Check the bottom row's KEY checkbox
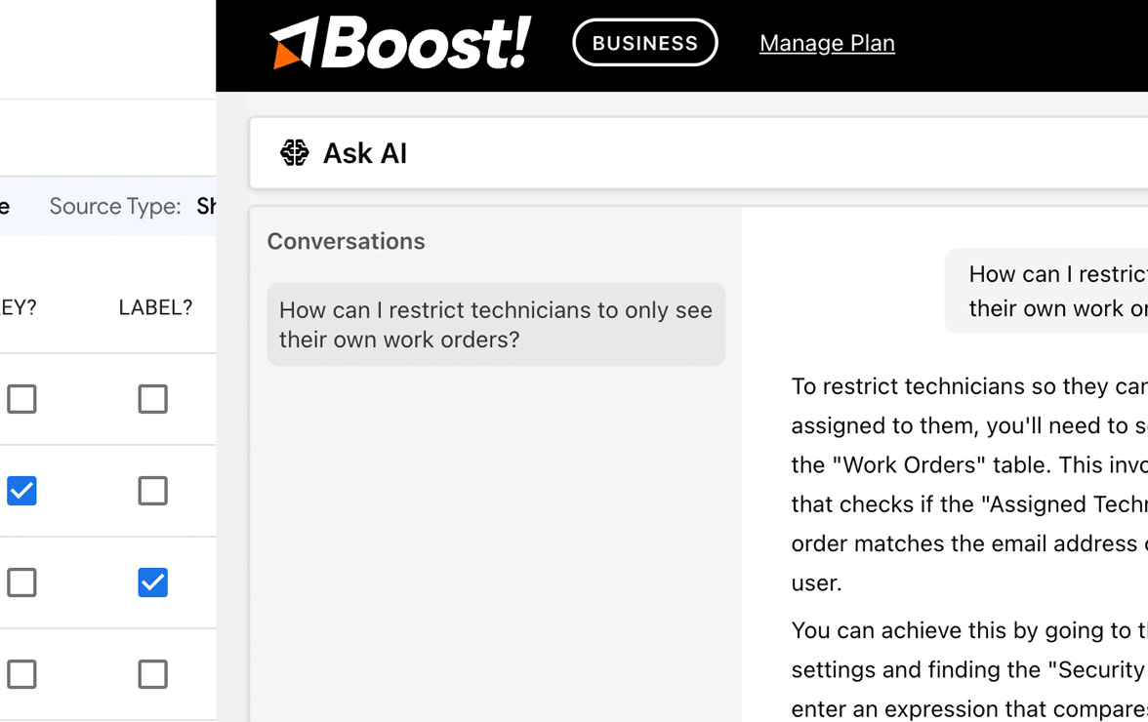Image resolution: width=1148 pixels, height=722 pixels. coord(21,673)
